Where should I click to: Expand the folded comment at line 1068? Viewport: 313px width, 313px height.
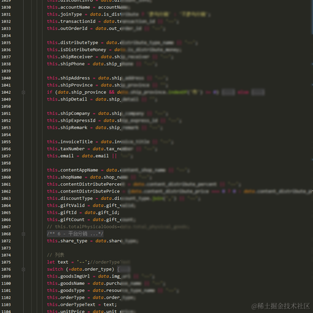pos(23,234)
